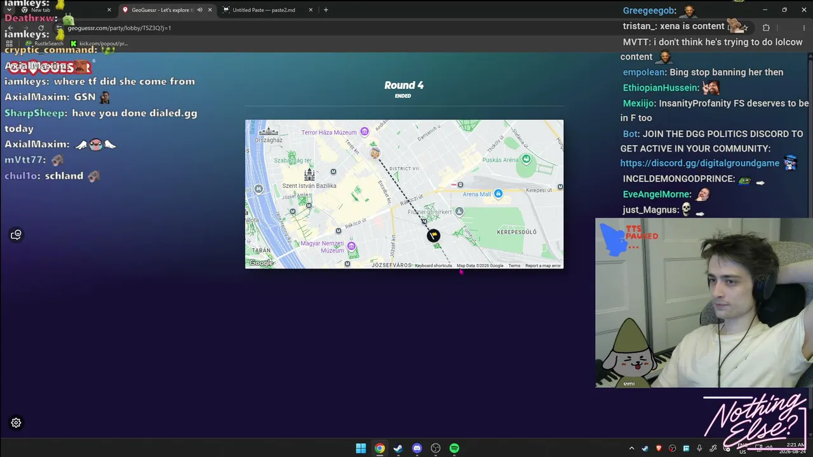This screenshot has width=813, height=457.
Task: Click chat username EveAngelMorne
Action: [656, 194]
